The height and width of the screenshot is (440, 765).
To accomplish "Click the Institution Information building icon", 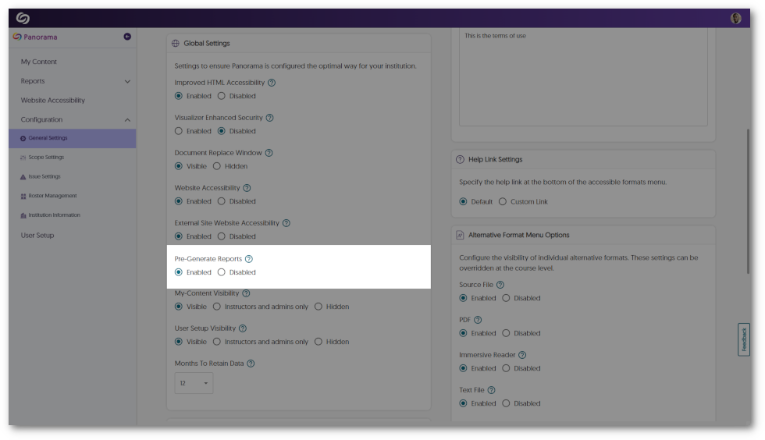I will (23, 215).
